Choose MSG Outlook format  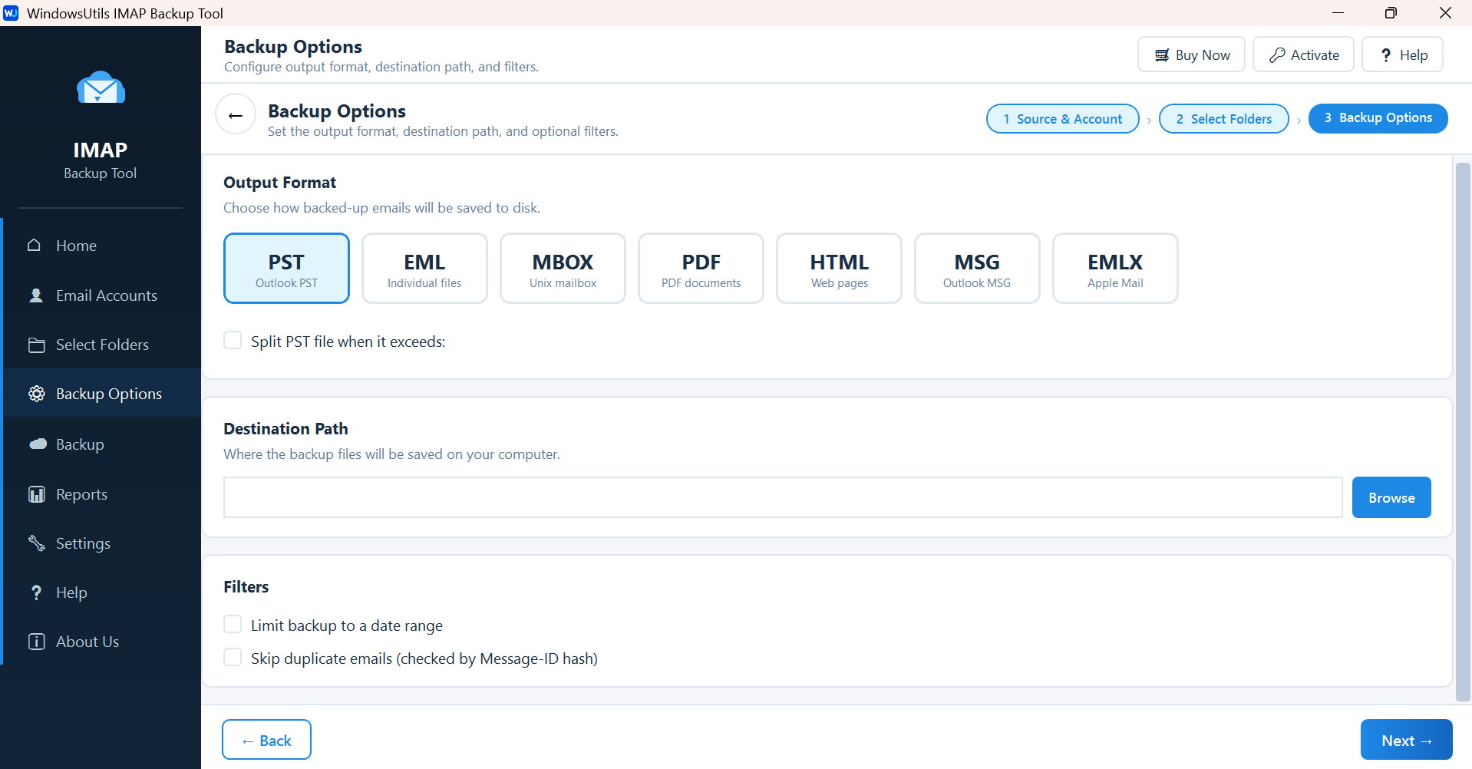977,269
